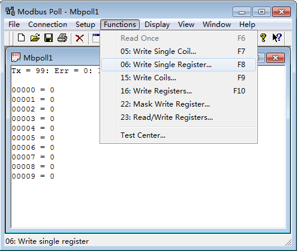The width and height of the screenshot is (298, 251).
Task: Open the File menu
Action: click(x=14, y=25)
